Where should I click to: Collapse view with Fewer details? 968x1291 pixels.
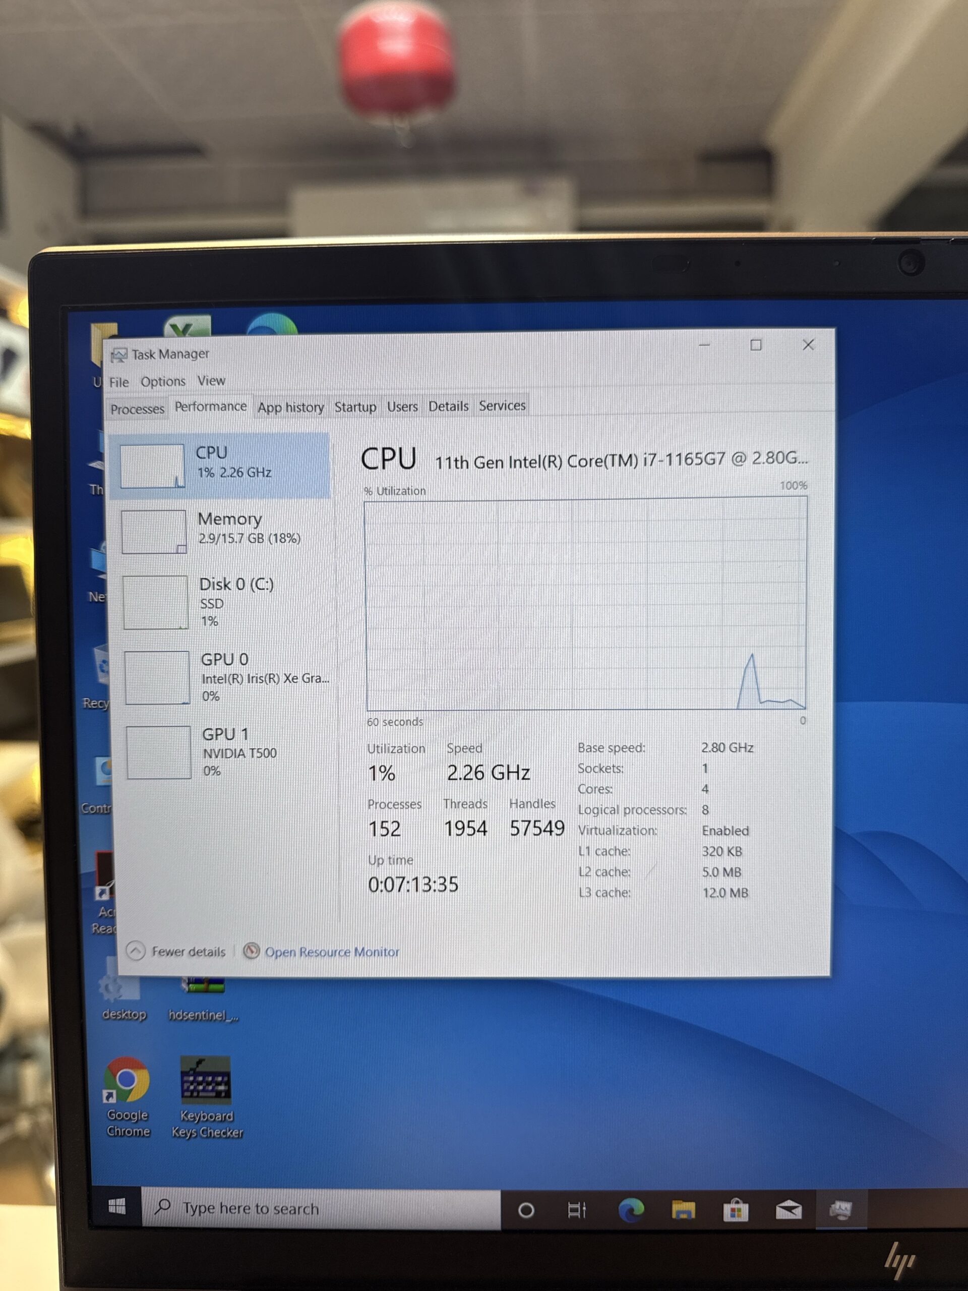click(x=176, y=951)
